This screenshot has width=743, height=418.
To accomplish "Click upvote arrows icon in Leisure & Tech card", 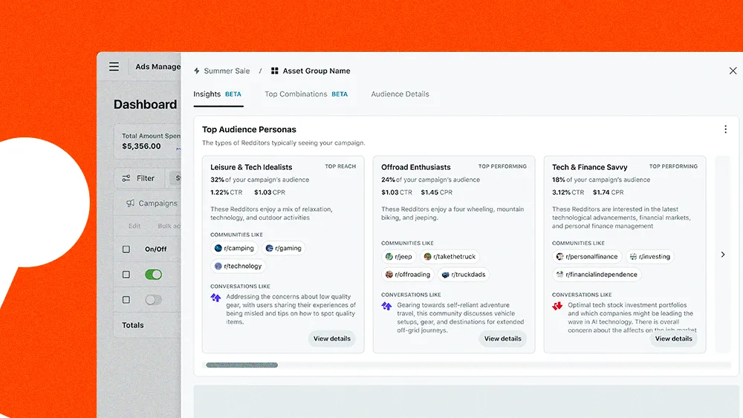I will point(215,298).
